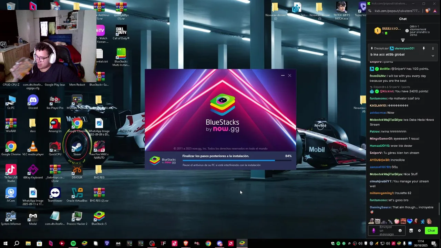Select the peach emote in quick emotes
This screenshot has height=248, width=441.
coord(397,221)
